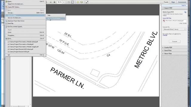The image size is (191, 107).
Task: Select Word or Excel Online... submenu entry
Action: (56, 18)
